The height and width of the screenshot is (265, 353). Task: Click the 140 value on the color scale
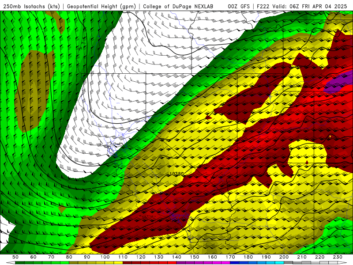click(176, 257)
